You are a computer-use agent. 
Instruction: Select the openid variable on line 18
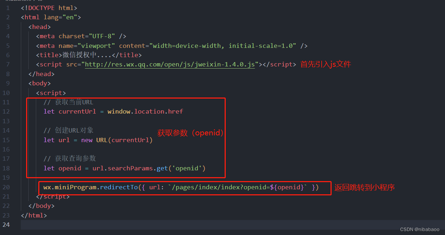[x=70, y=168]
